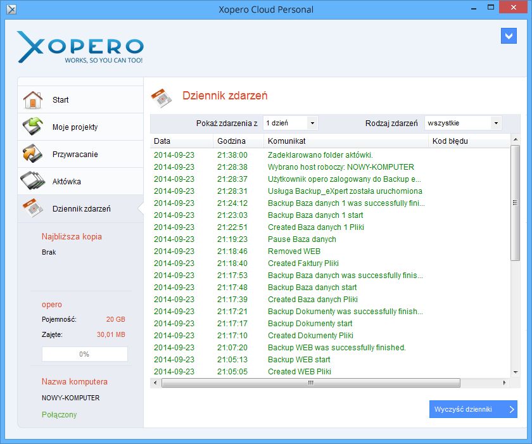532x444 pixels.
Task: Sort by the Komunikat column header
Action: coord(346,141)
